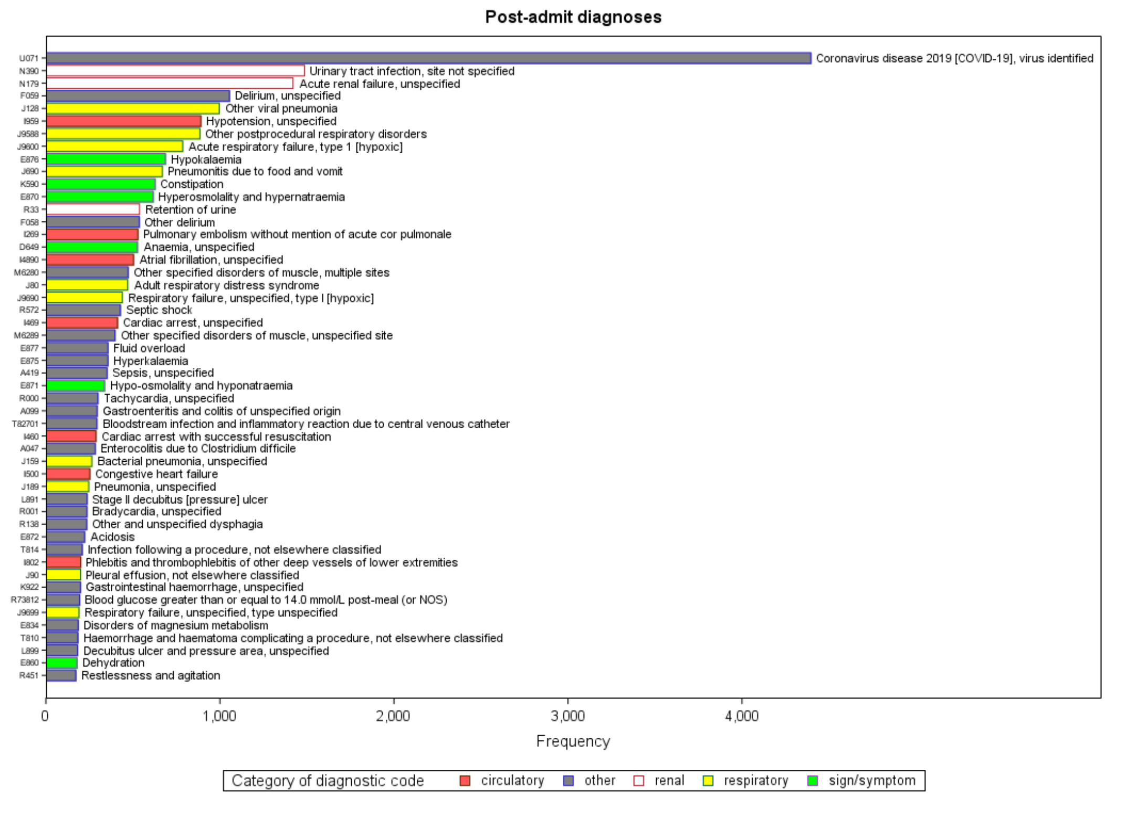Click the Hypokalaemia bar
This screenshot has height=817, width=1126.
[106, 159]
